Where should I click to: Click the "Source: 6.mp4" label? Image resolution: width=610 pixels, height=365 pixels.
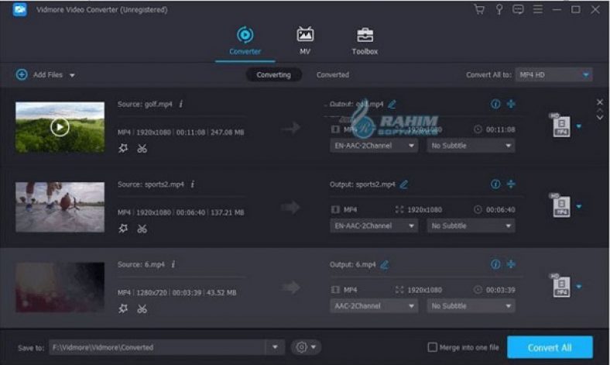[141, 264]
